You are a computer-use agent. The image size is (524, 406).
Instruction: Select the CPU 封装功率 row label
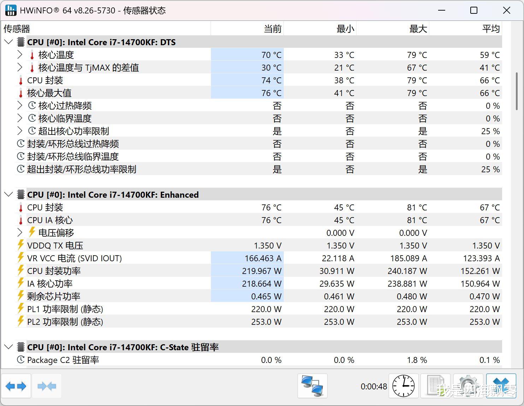54,271
